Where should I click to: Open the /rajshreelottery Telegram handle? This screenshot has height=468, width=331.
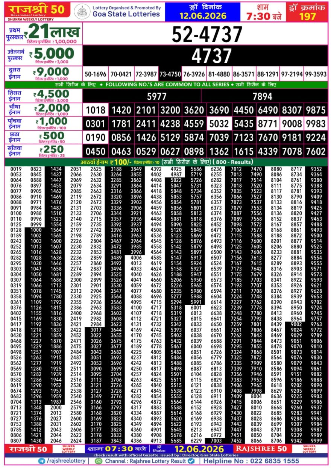pos(65,461)
